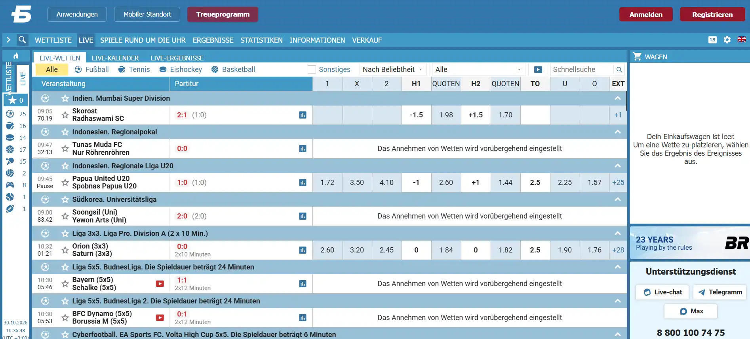The image size is (750, 339).
Task: Collapse the Indien. Mumbai Super Division section
Action: point(617,98)
